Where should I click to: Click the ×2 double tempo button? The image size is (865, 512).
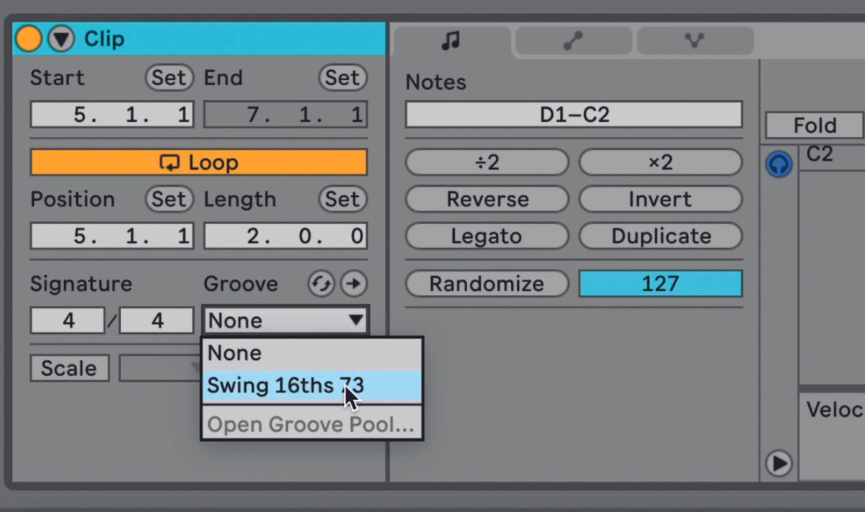coord(660,162)
